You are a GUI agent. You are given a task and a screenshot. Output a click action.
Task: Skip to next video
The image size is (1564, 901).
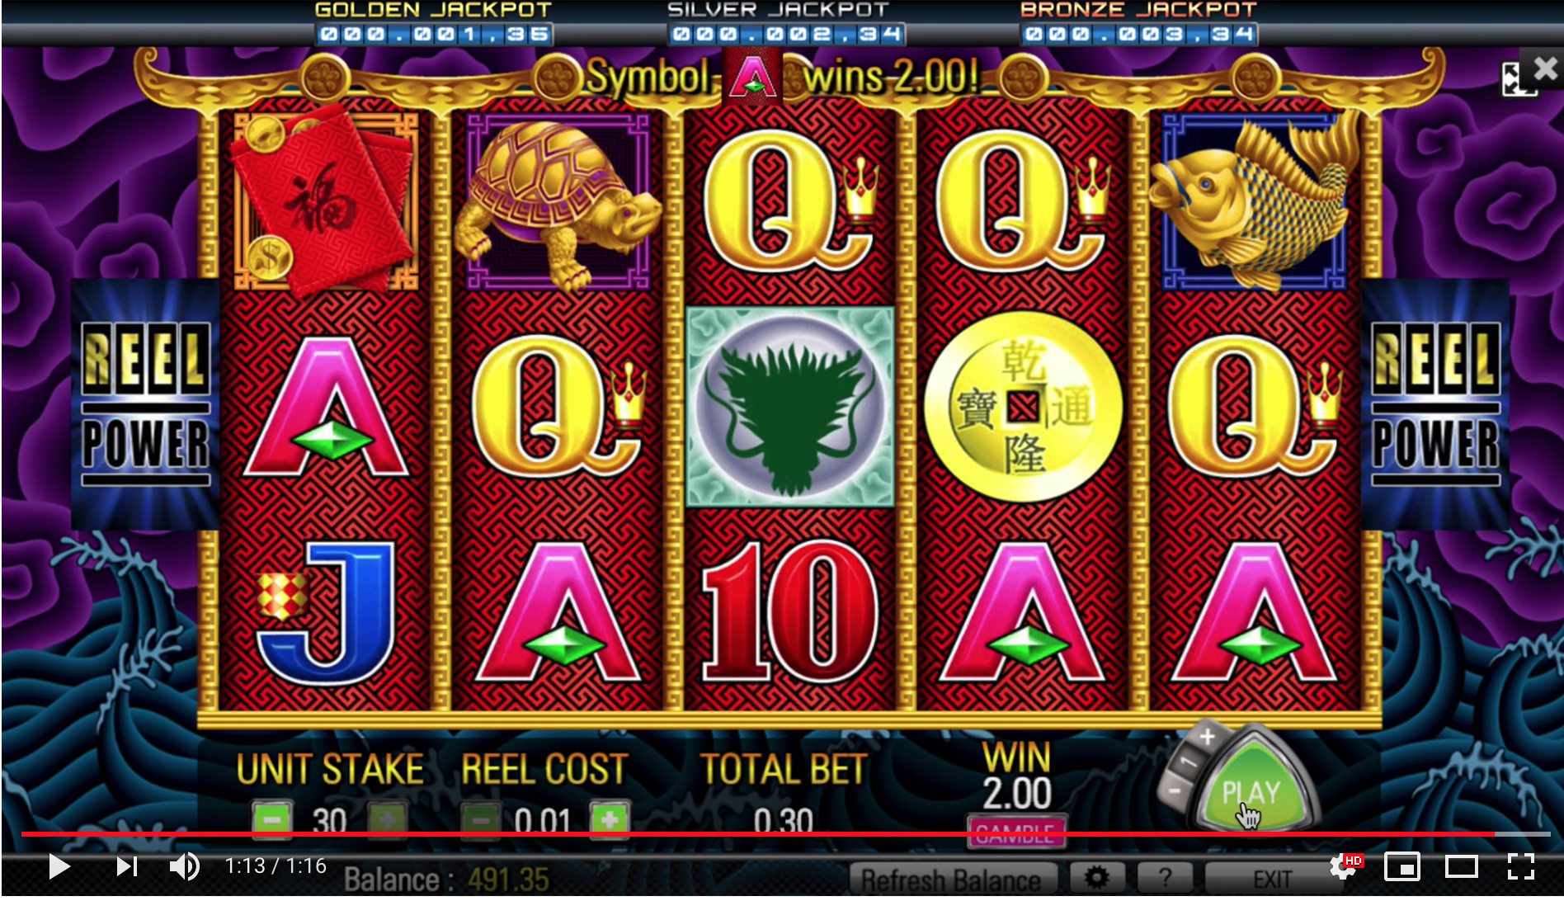tap(127, 866)
